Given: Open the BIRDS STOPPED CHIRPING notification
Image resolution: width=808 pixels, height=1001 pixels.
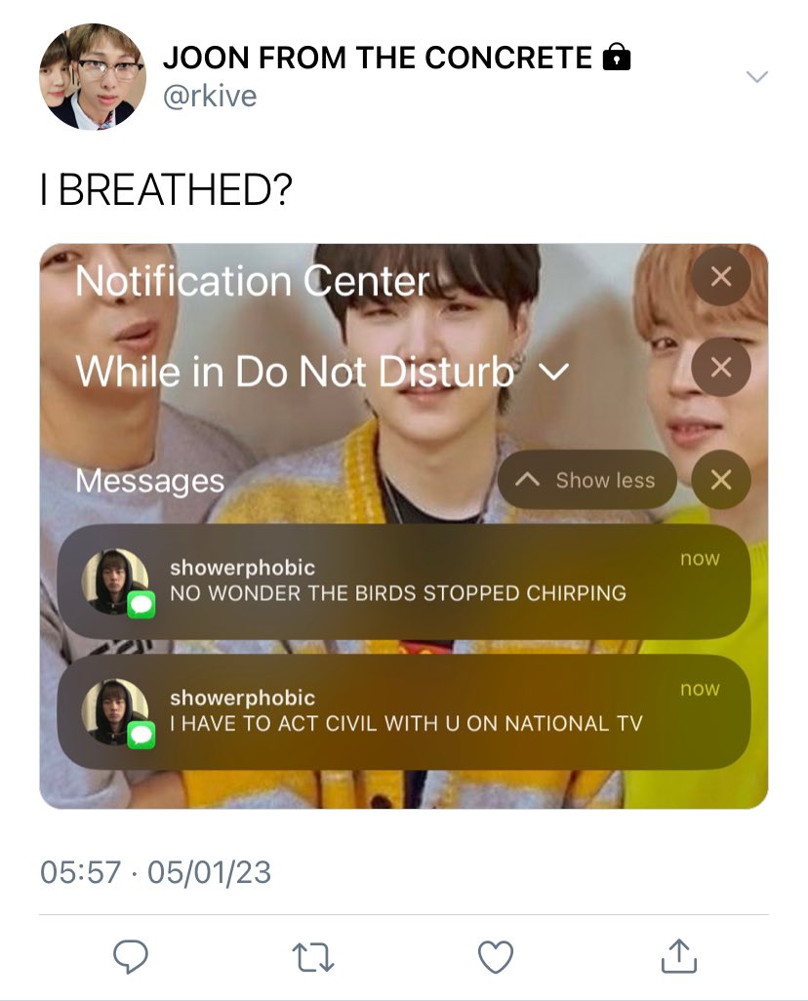Looking at the screenshot, I should coord(404,581).
